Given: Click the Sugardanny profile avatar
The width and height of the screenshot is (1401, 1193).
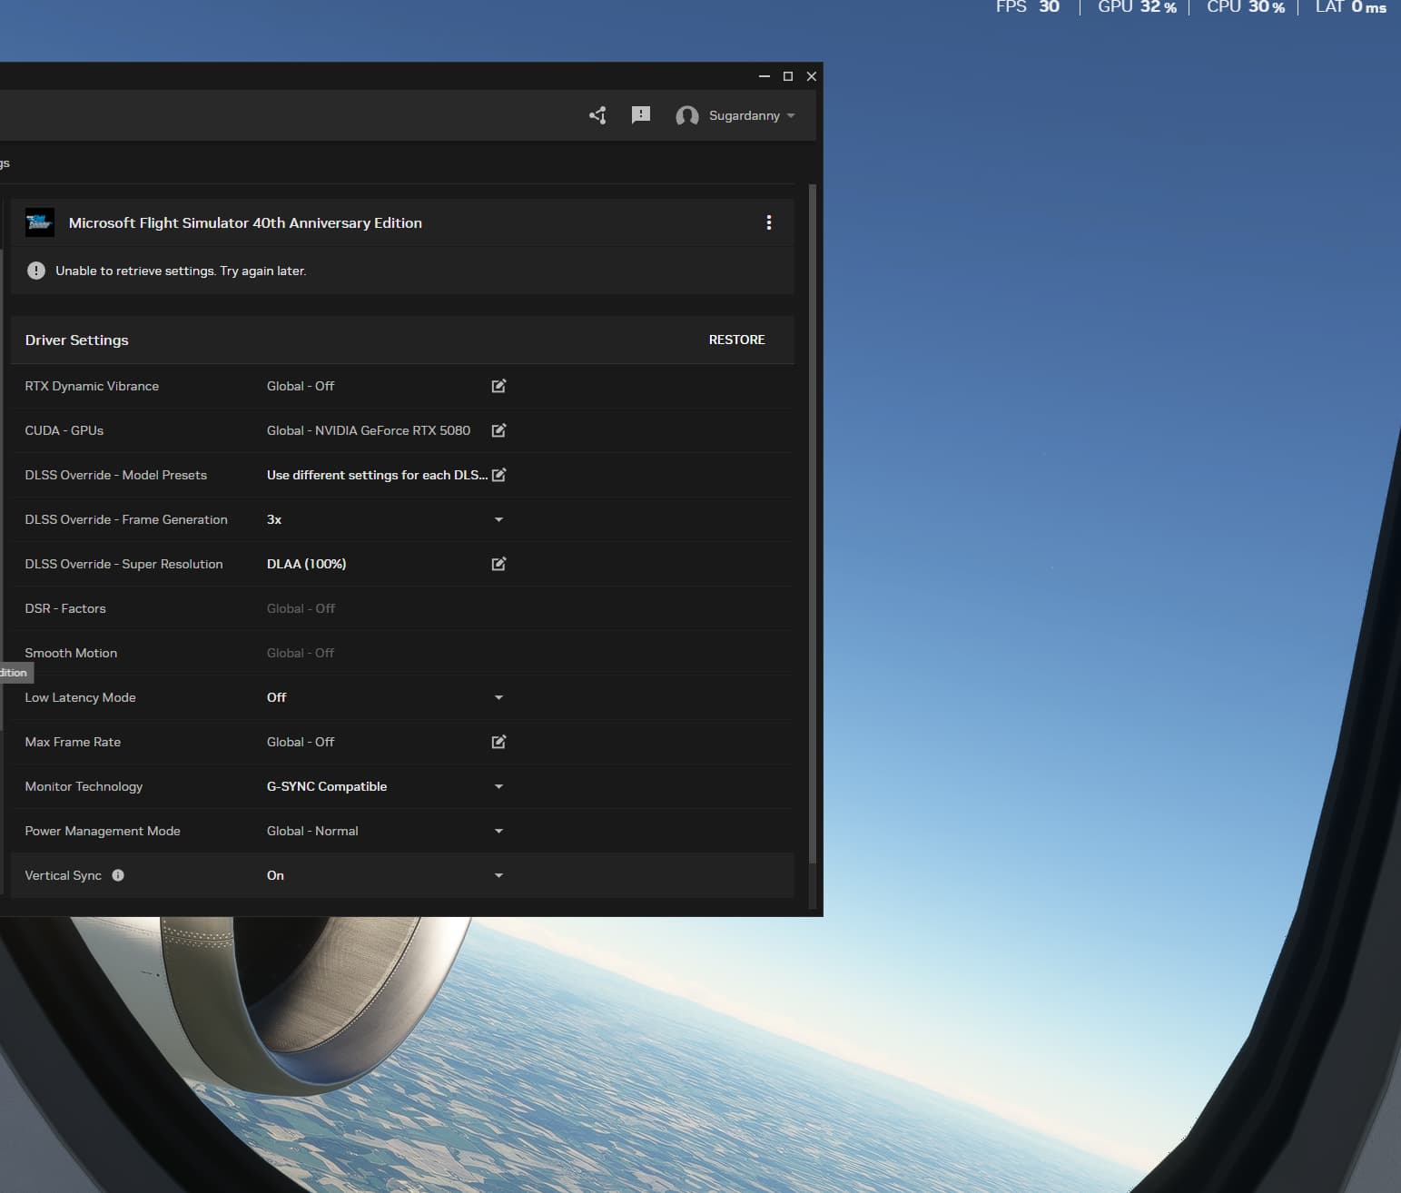Looking at the screenshot, I should [687, 115].
